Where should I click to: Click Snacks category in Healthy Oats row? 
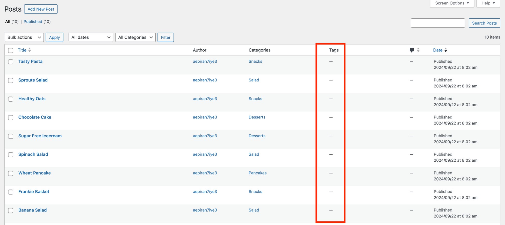pos(255,99)
